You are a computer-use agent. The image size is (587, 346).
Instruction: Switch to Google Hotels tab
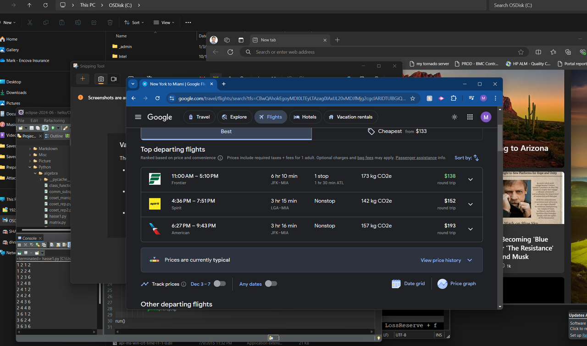point(305,117)
